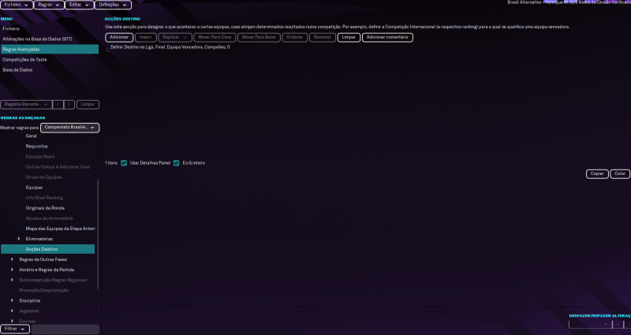Open the Registos Recentes dropdown
Image resolution: width=631 pixels, height=335 pixels.
coord(25,104)
